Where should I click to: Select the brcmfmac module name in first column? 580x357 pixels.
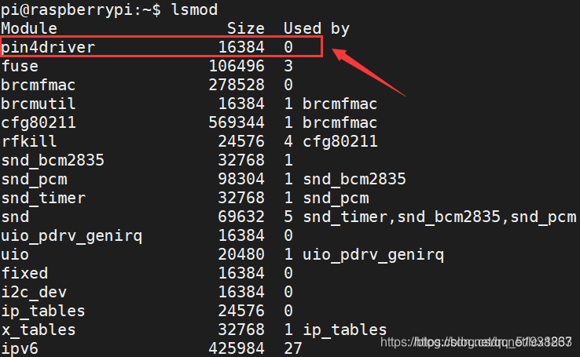click(x=39, y=86)
